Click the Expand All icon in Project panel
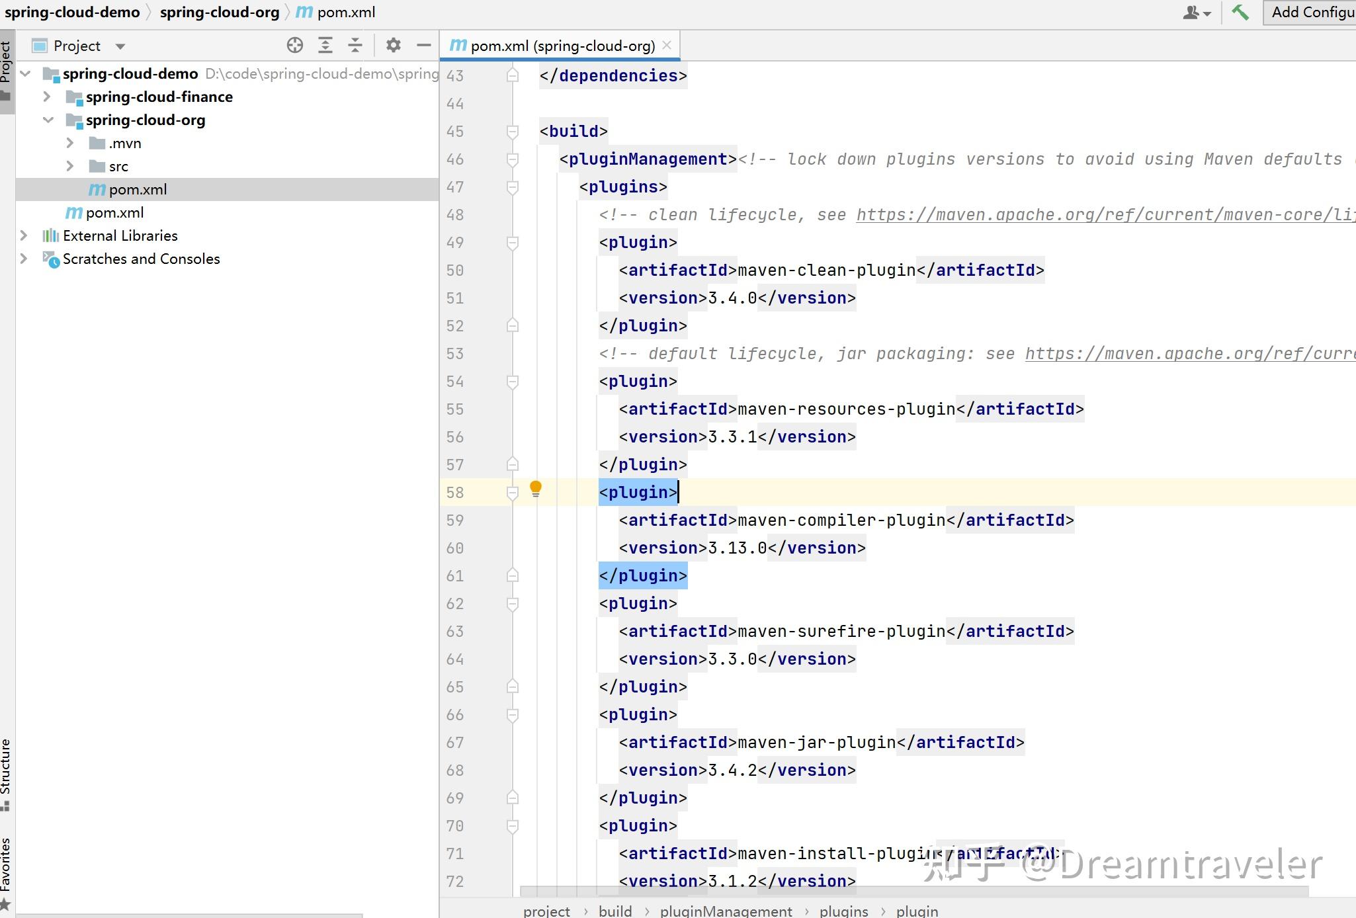1356x918 pixels. (x=325, y=45)
